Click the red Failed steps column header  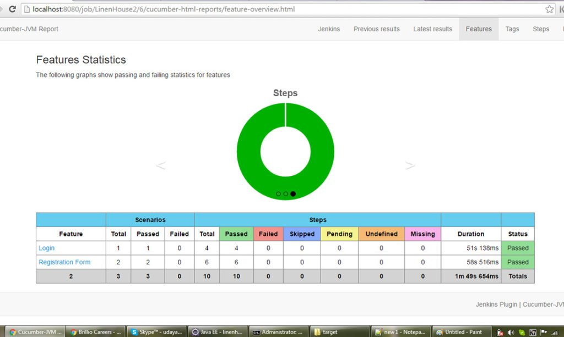click(x=268, y=234)
